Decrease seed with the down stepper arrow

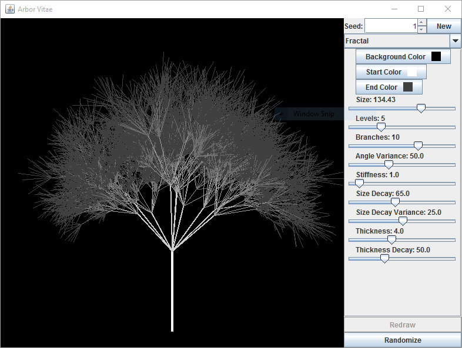tap(421, 29)
